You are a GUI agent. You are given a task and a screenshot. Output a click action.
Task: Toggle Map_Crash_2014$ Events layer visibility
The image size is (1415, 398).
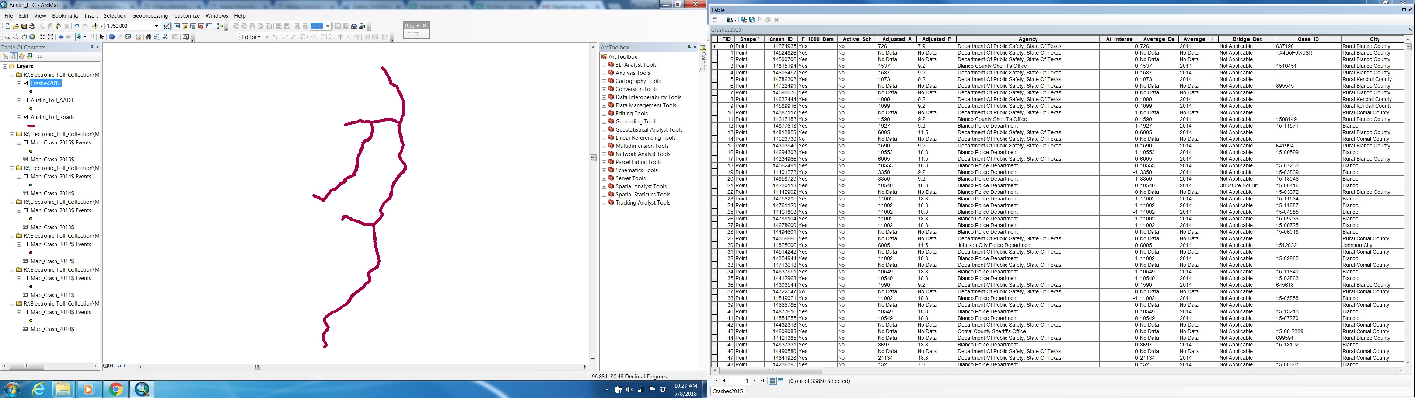(26, 177)
